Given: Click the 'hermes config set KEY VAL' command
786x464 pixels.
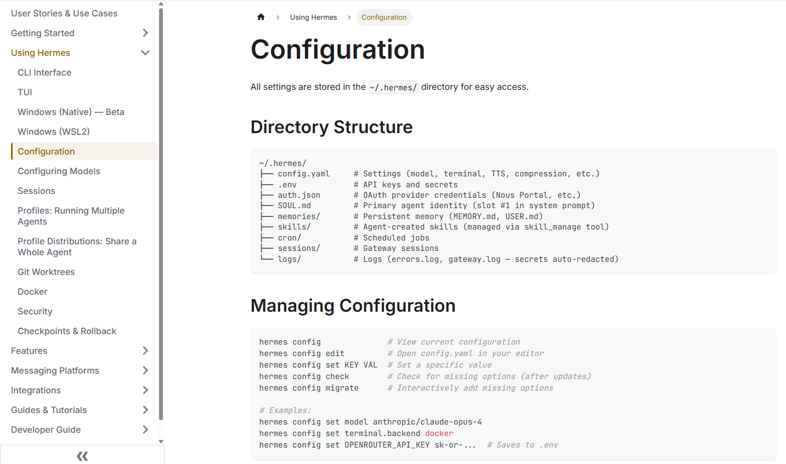Looking at the screenshot, I should [318, 365].
